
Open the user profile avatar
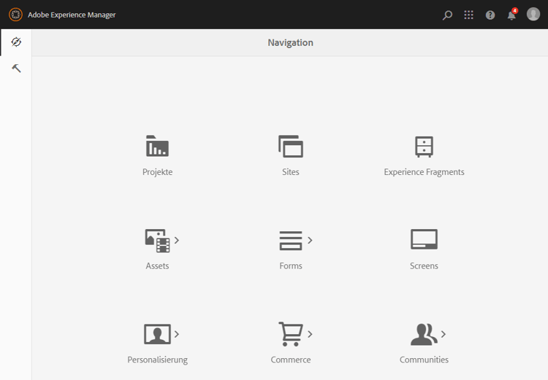533,15
